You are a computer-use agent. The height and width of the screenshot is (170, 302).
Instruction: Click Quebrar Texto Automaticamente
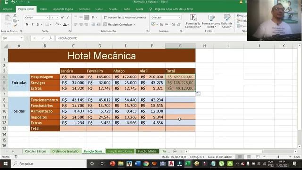(x=125, y=17)
